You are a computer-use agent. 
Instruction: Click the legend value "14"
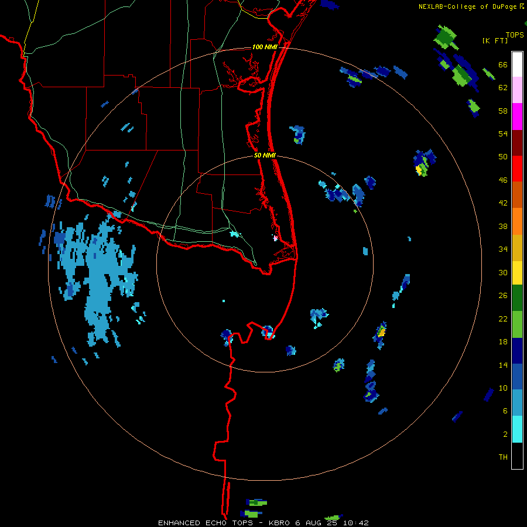pos(503,365)
